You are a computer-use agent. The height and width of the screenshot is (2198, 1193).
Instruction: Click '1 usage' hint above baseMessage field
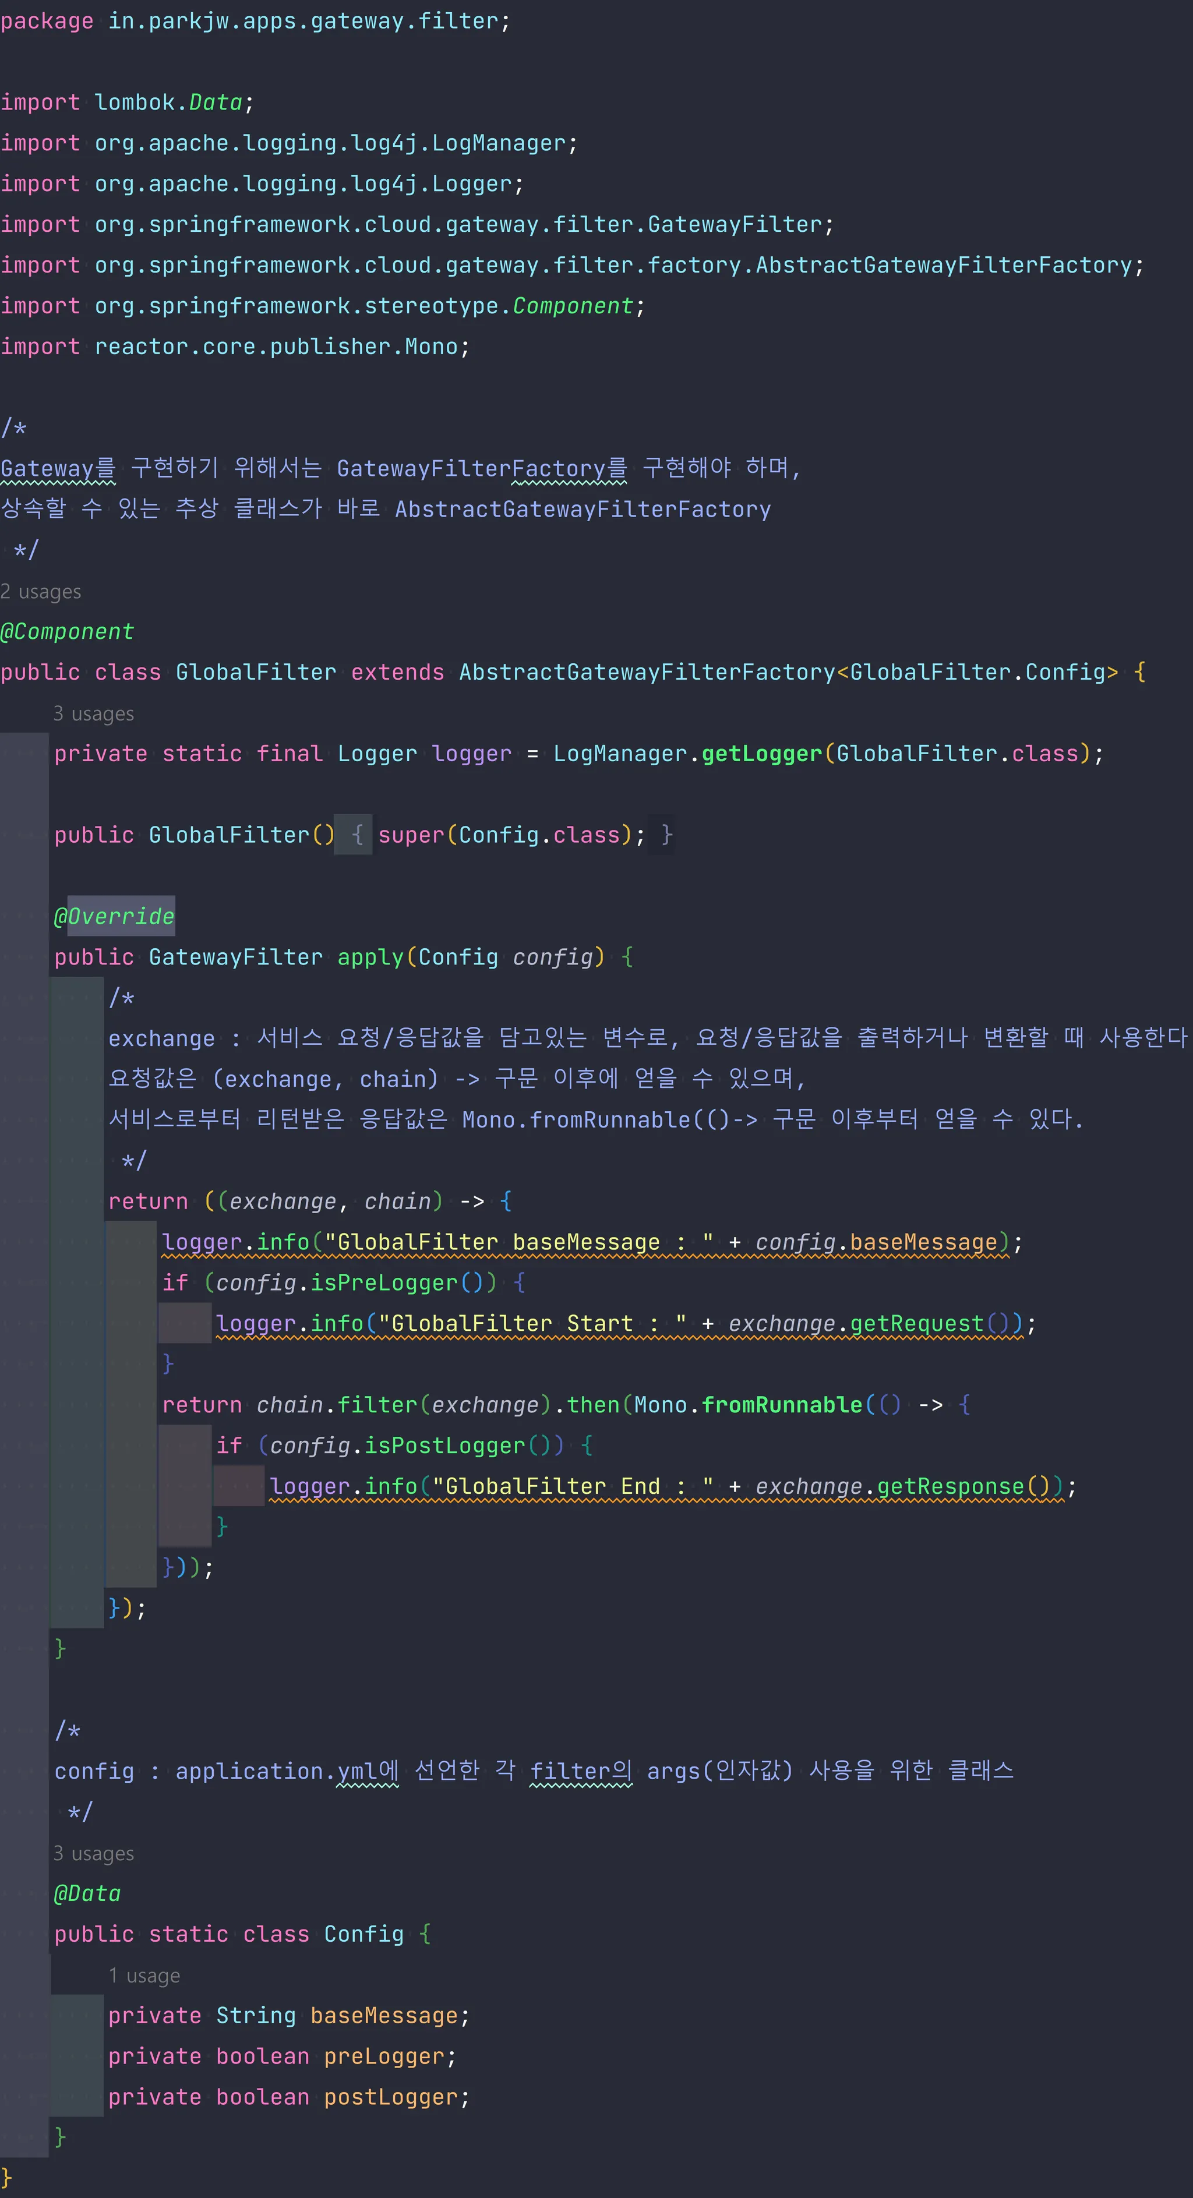pyautogui.click(x=144, y=1976)
